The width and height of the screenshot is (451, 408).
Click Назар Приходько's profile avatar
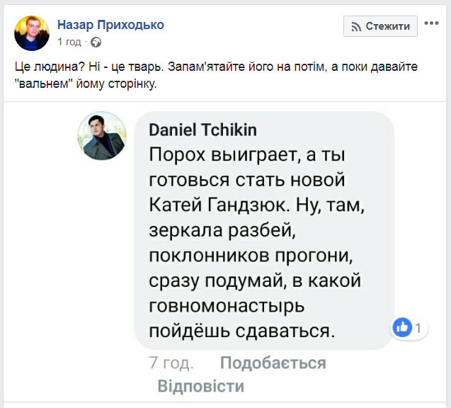click(32, 33)
